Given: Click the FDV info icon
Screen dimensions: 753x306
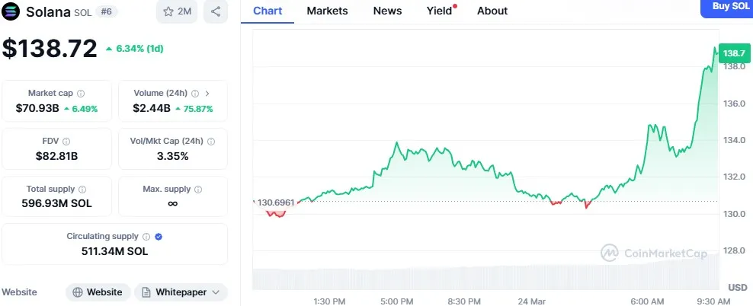Looking at the screenshot, I should click(66, 142).
